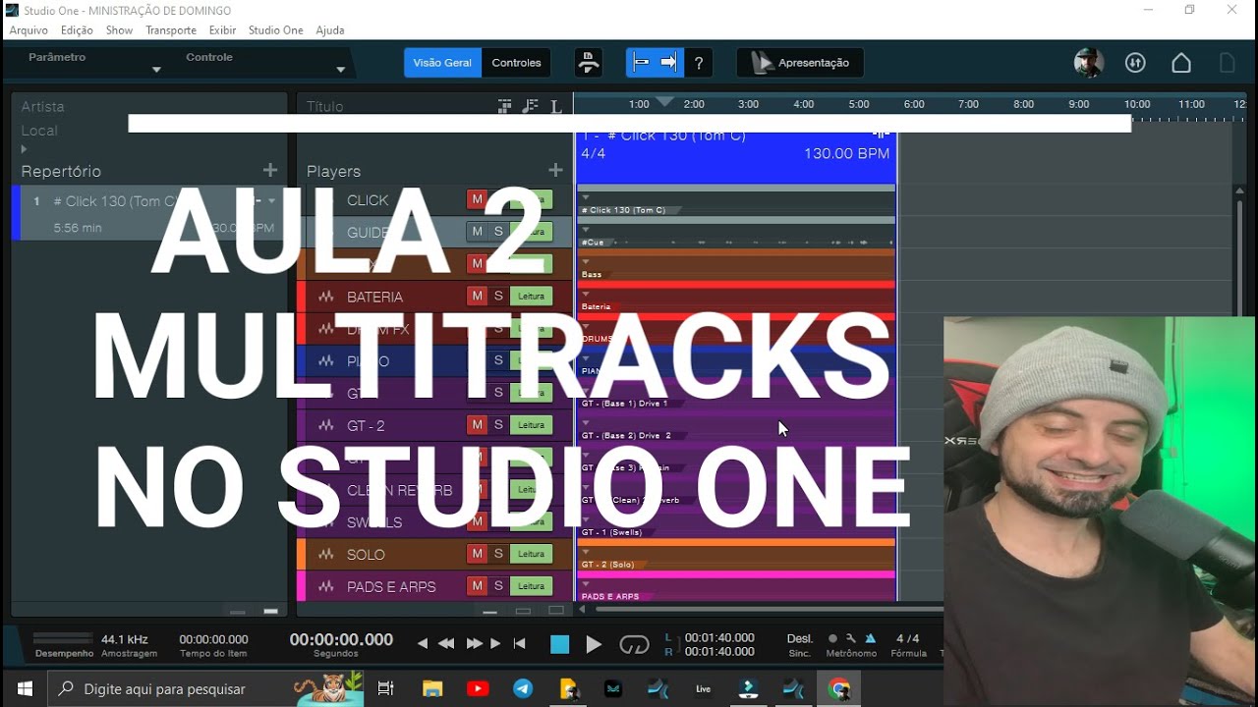Click the waveform icon of the BATERIA player
The image size is (1258, 707).
(x=326, y=297)
